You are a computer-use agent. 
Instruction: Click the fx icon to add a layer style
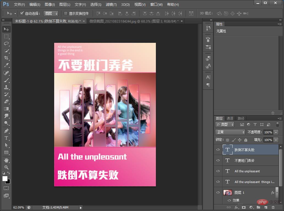click(x=236, y=207)
